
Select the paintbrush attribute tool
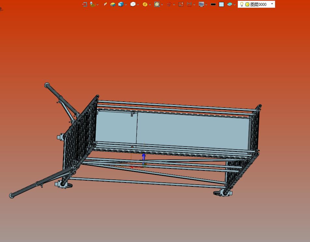105,4
